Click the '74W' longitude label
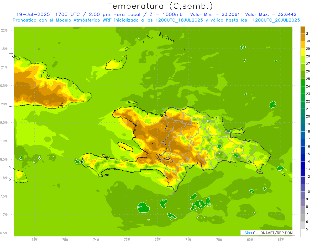Screen dimensions: 315x243 (96, 240)
